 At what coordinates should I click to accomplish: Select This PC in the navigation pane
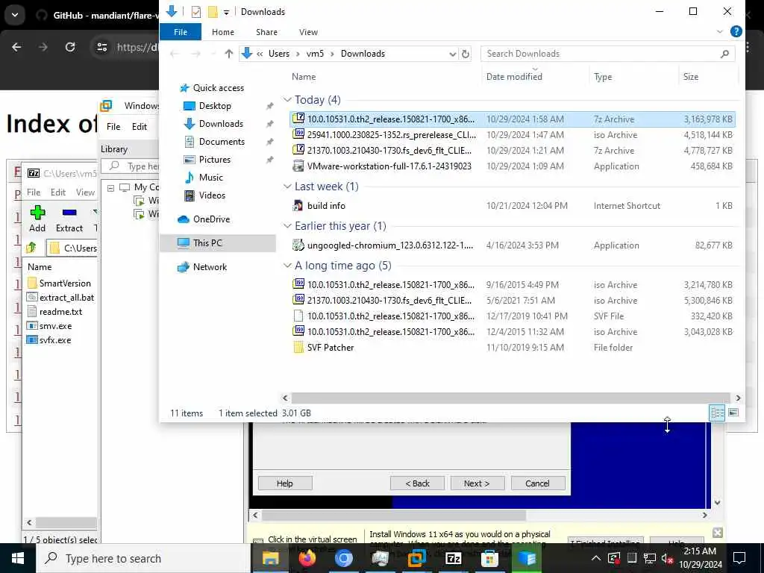pyautogui.click(x=218, y=243)
